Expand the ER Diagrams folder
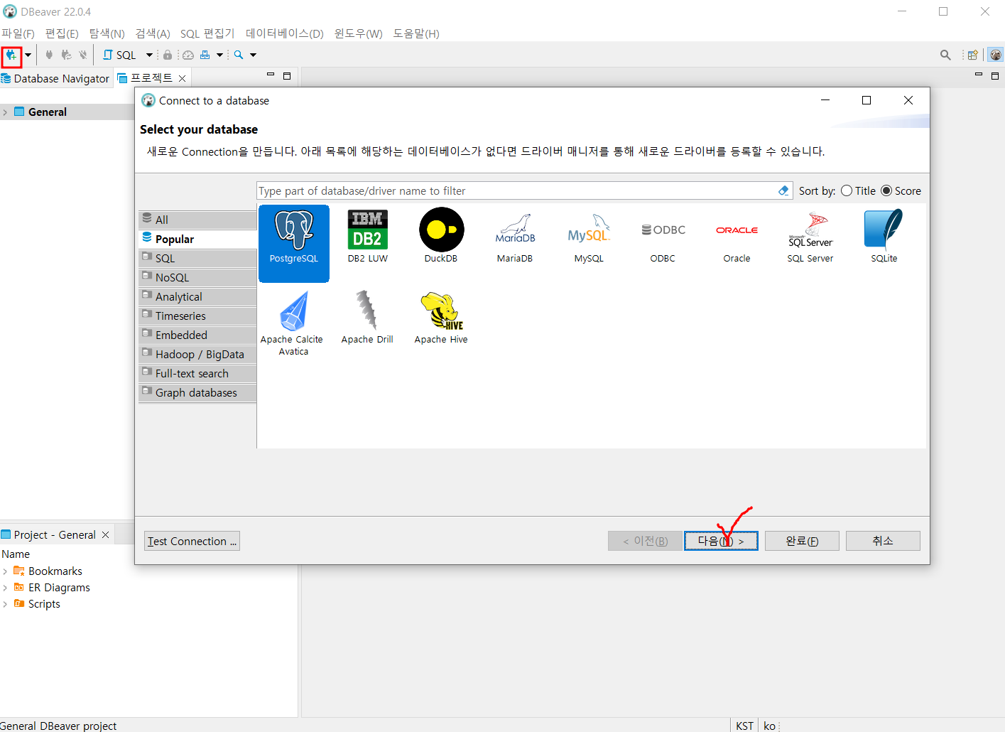1005x732 pixels. point(5,588)
